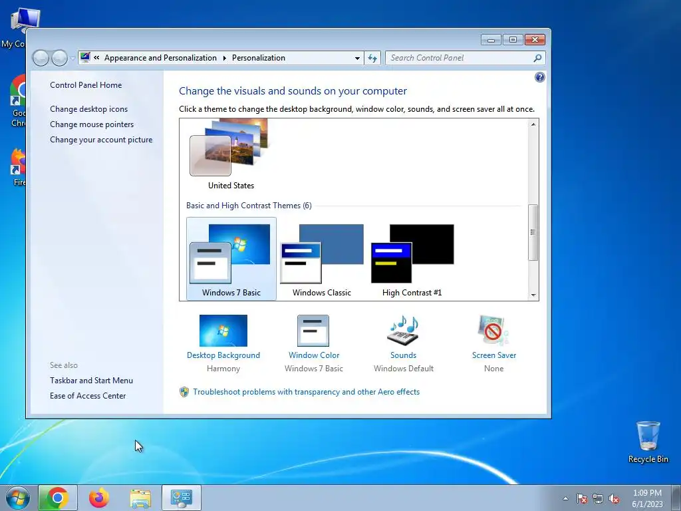The width and height of the screenshot is (681, 511).
Task: Click the themes list scrollbar thumb
Action: tap(533, 232)
